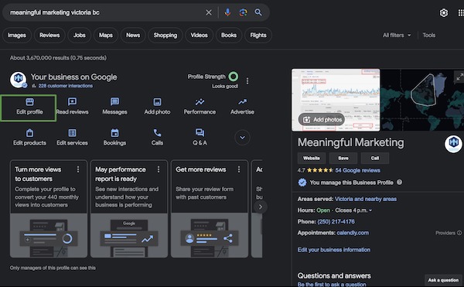Open Performance insights

pyautogui.click(x=200, y=106)
